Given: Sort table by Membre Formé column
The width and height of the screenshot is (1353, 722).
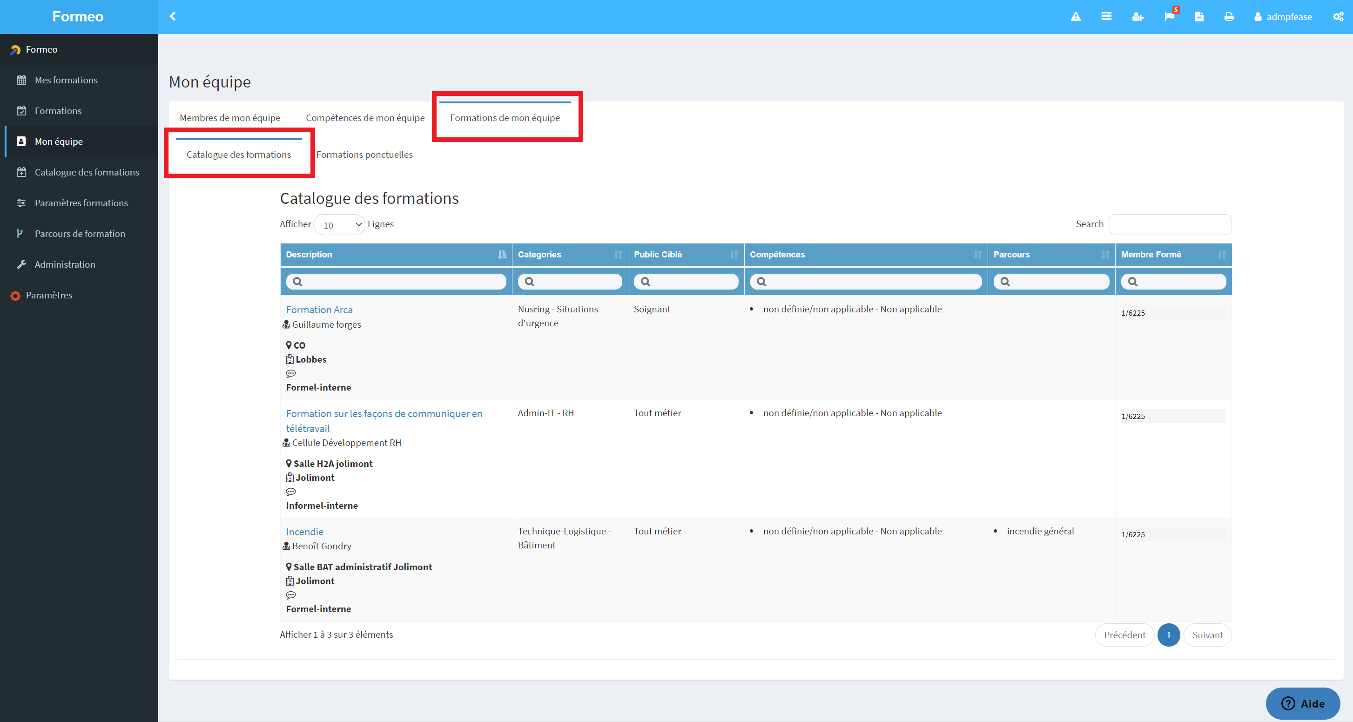Looking at the screenshot, I should 1173,254.
